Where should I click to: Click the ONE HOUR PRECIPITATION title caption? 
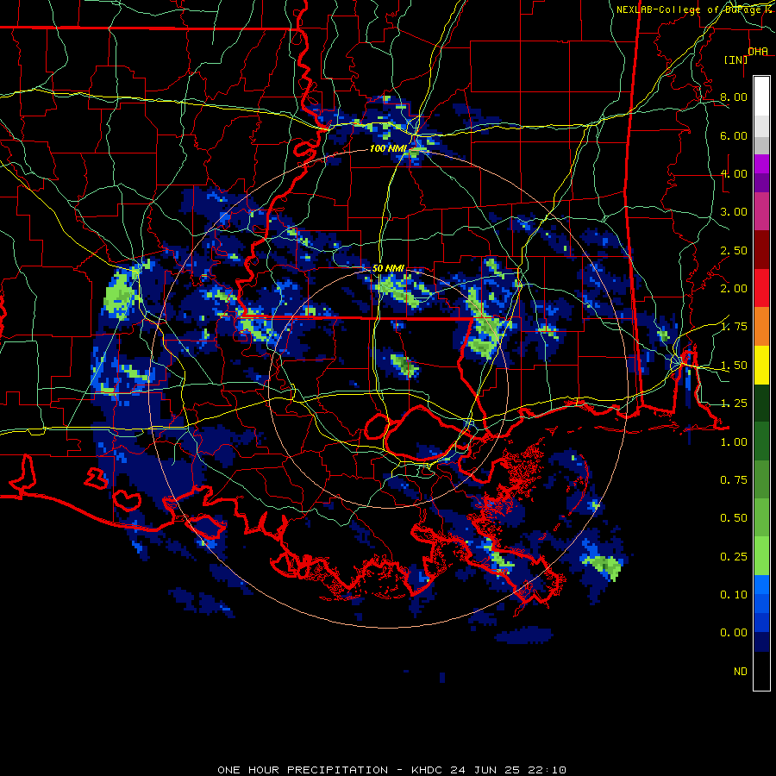(x=391, y=770)
